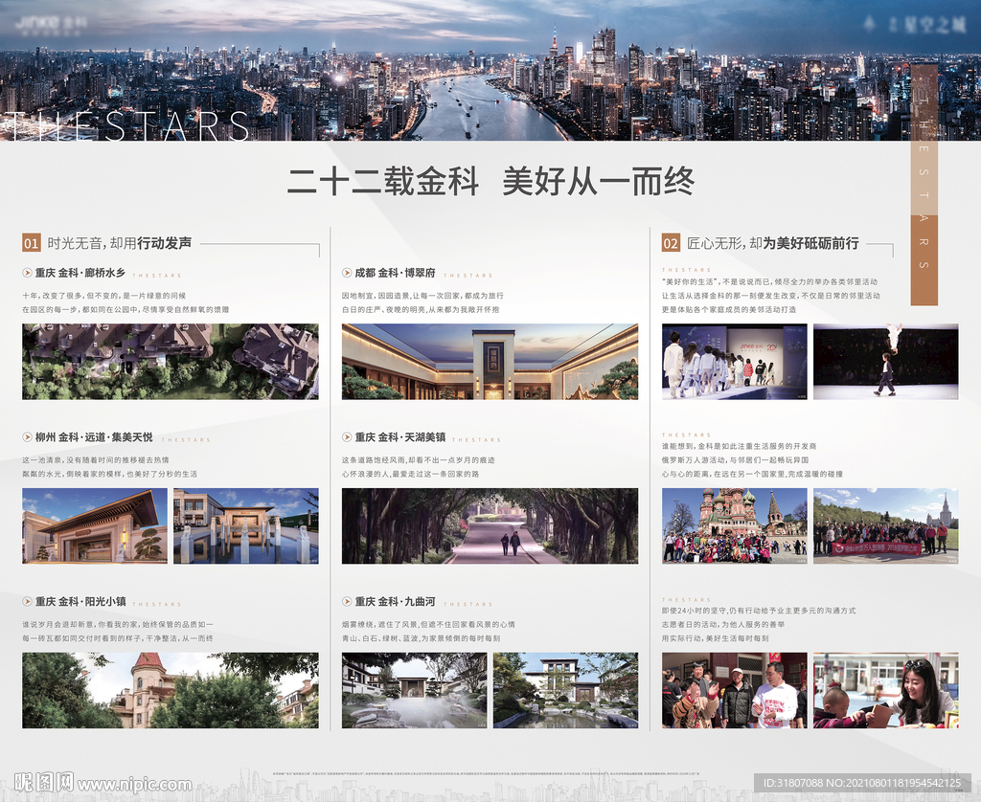Click the text line starting 心怀浪漫的人
This screenshot has height=802, width=981.
coord(410,474)
